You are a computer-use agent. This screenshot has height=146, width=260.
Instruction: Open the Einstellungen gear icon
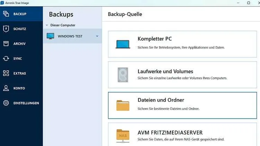click(6, 103)
